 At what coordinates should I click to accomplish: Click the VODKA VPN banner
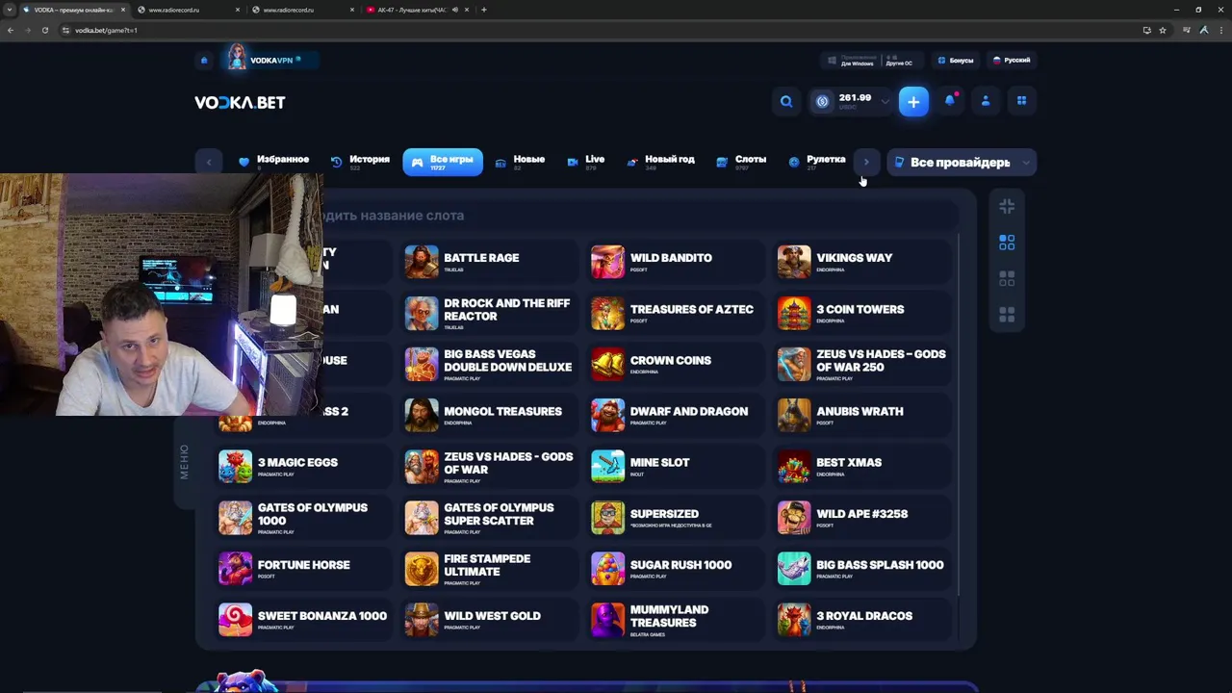click(270, 60)
